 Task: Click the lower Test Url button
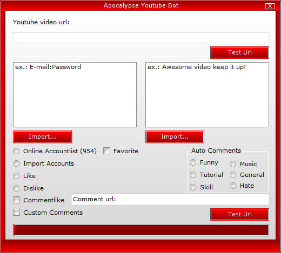point(239,214)
